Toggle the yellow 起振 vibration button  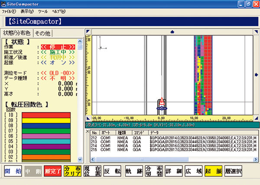click(213, 171)
